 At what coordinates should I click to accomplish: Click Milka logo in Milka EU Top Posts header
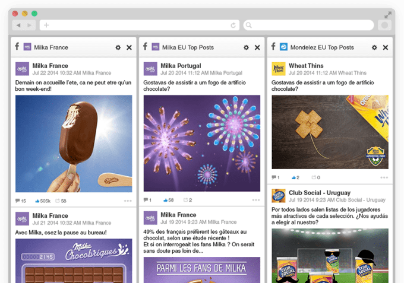[x=156, y=47]
